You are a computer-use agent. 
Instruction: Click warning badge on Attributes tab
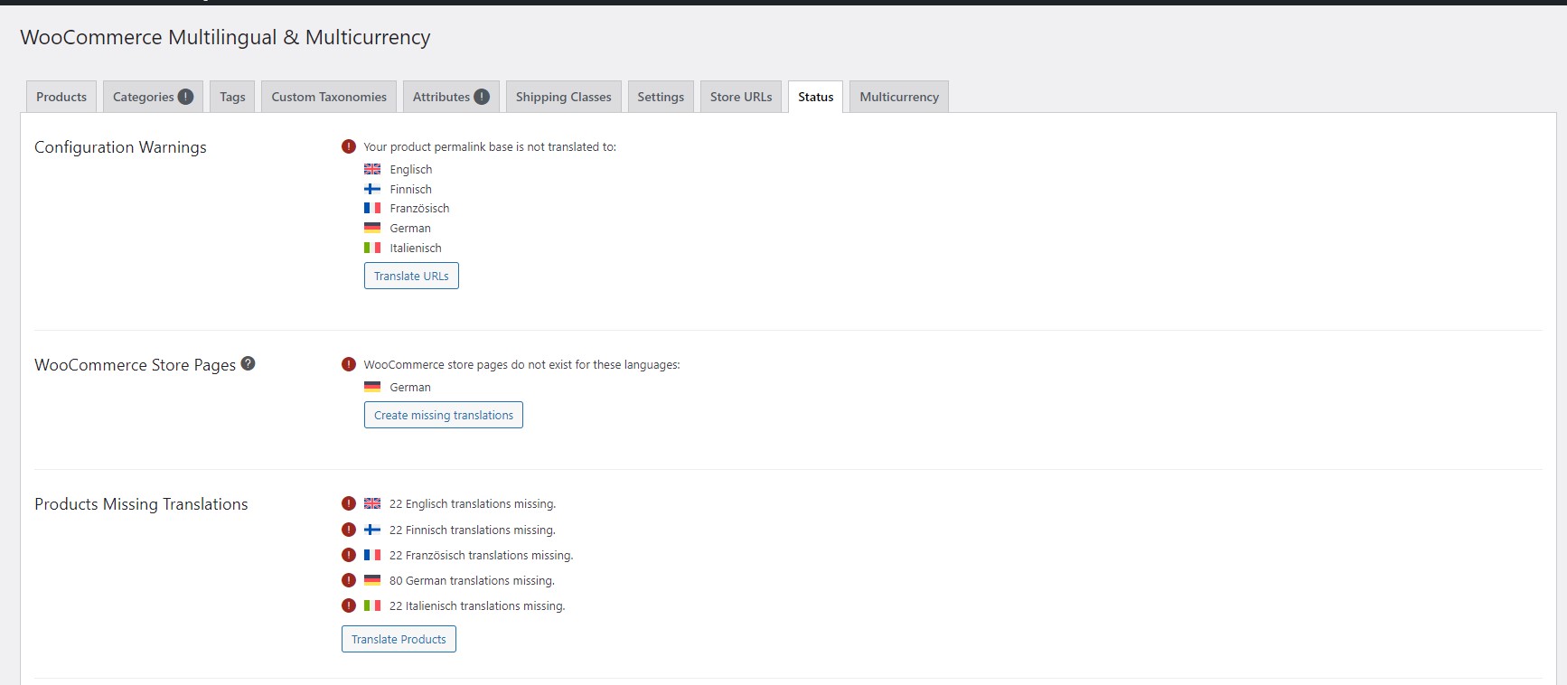pyautogui.click(x=482, y=97)
